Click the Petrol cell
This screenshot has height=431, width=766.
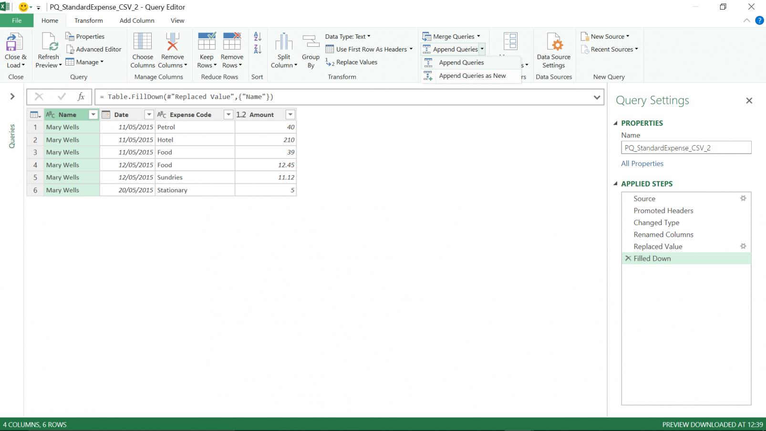coord(195,127)
